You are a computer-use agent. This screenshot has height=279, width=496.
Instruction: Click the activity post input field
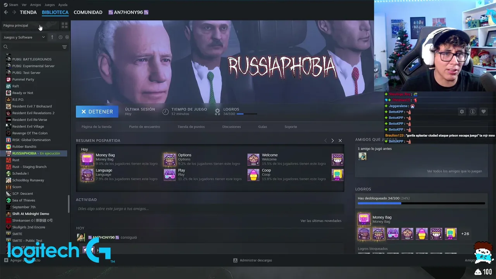tap(210, 209)
